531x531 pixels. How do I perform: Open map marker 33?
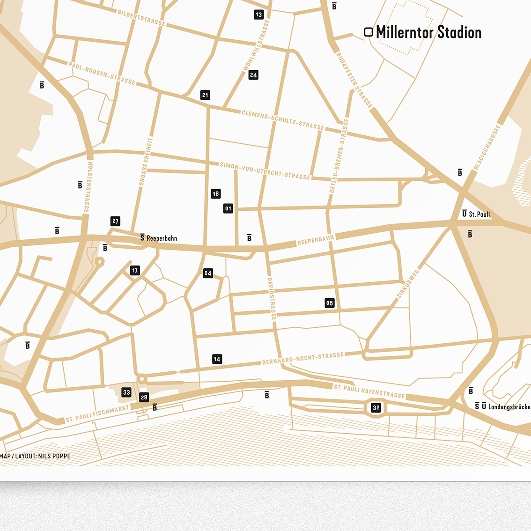coord(126,392)
